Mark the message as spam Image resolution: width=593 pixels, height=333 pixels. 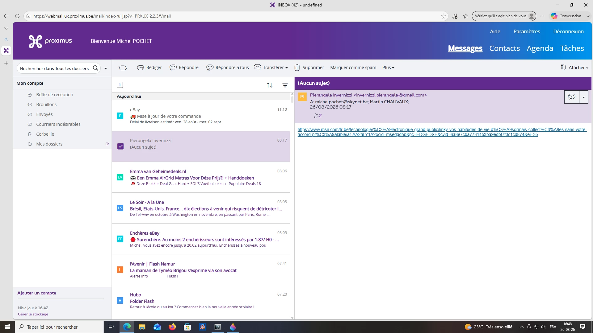coord(353,68)
